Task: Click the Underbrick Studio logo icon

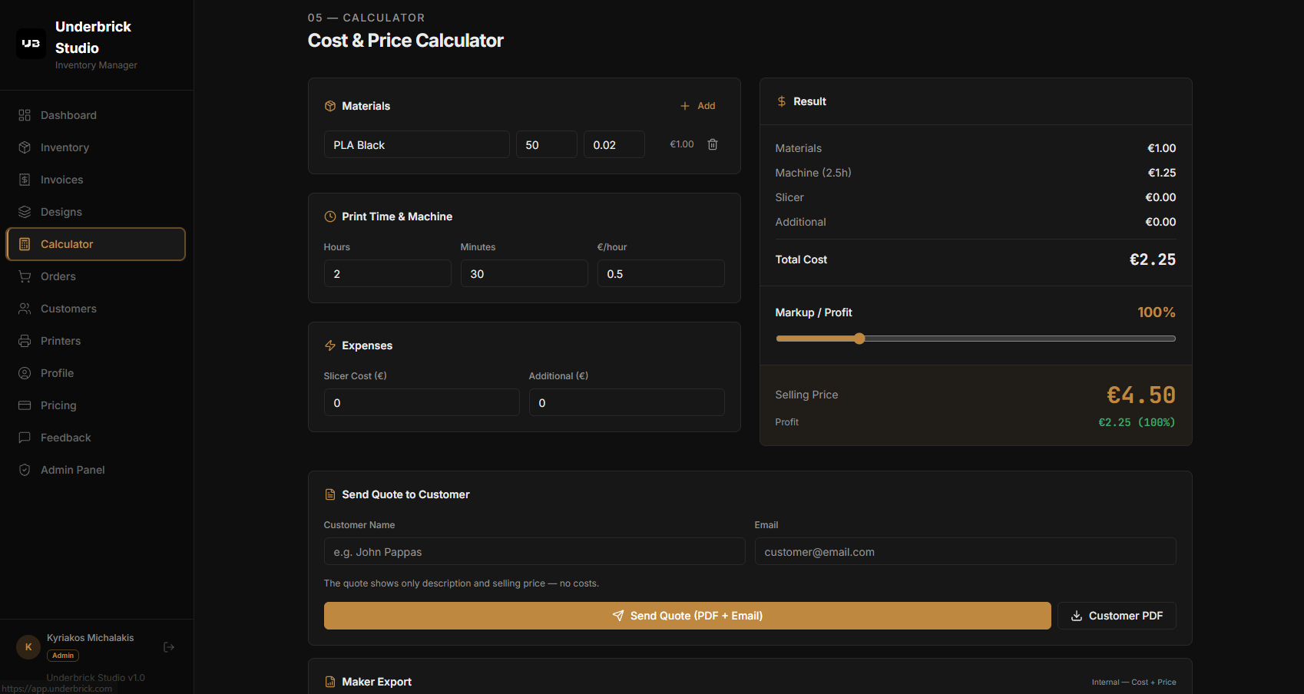Action: [31, 44]
